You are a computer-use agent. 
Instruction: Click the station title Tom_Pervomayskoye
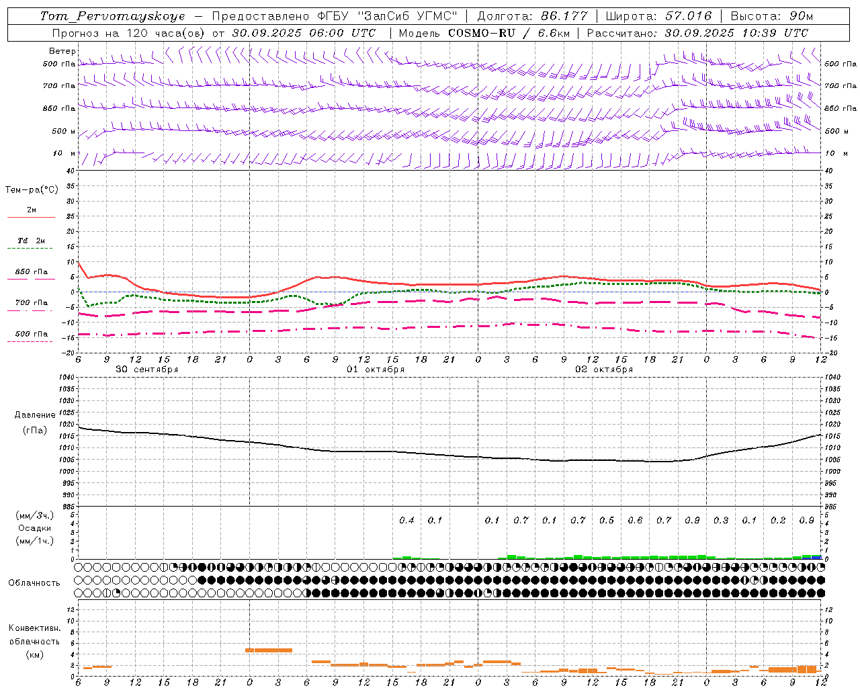click(x=112, y=16)
